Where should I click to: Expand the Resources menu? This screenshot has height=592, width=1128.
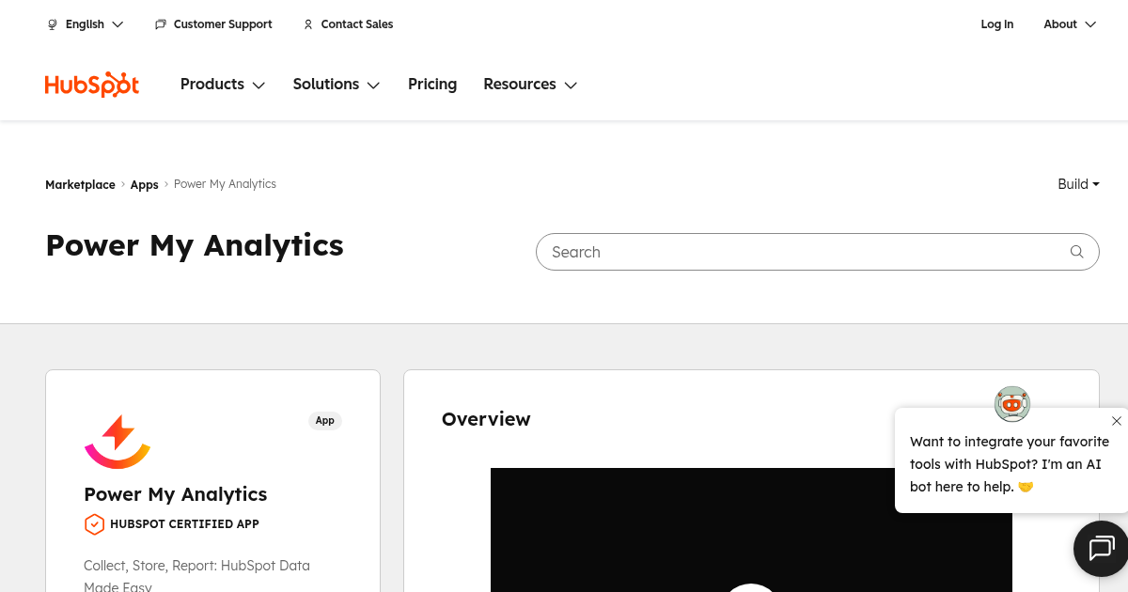(x=530, y=85)
